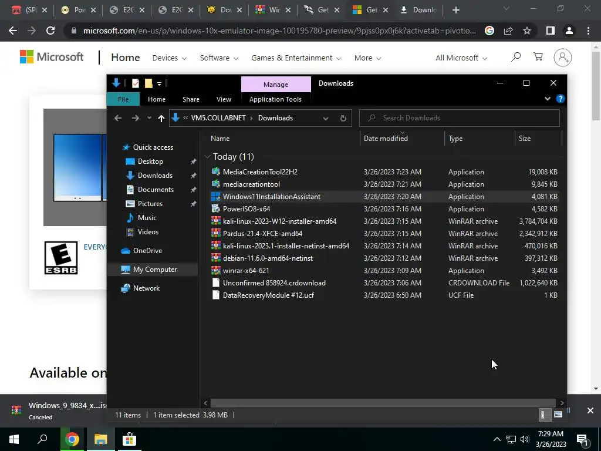Image resolution: width=601 pixels, height=451 pixels.
Task: Open Chrome from the taskbar
Action: [x=72, y=439]
